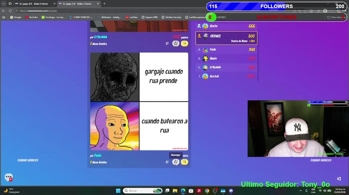Viewport: 349px width, 195px height.
Task: Open Microsoft Store from the taskbar
Action: pyautogui.click(x=191, y=191)
